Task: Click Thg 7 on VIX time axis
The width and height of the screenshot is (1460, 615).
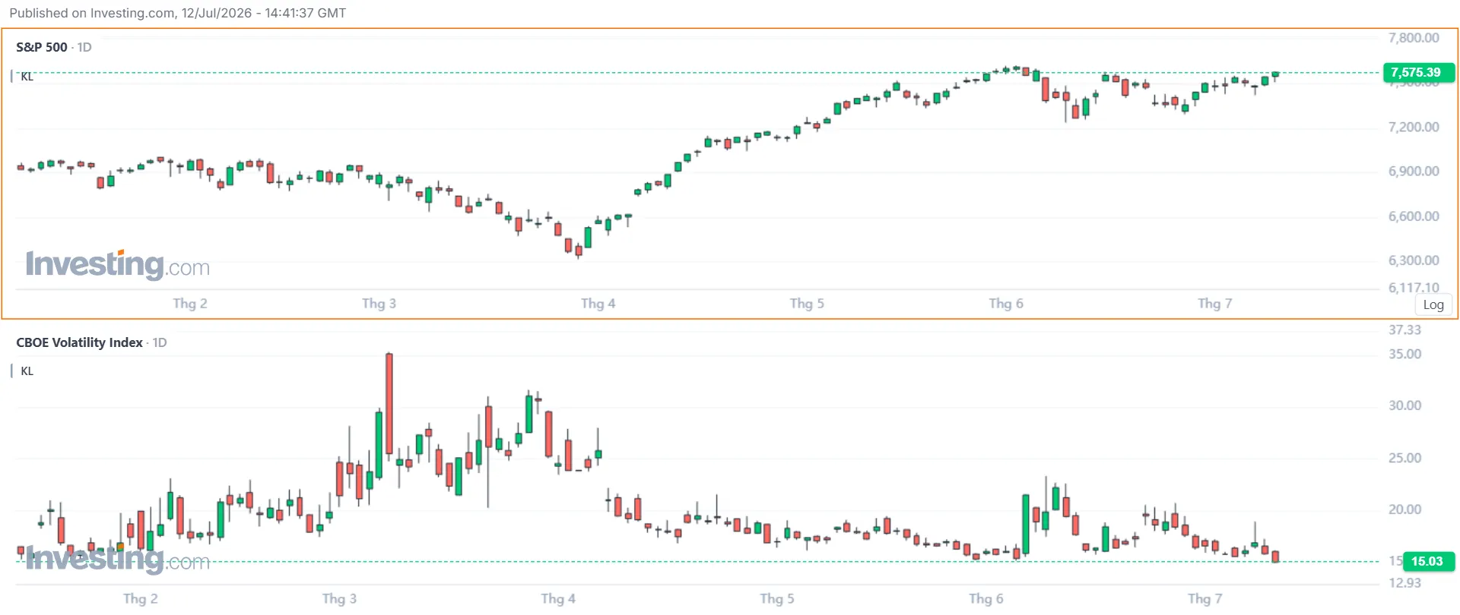Action: click(1205, 598)
